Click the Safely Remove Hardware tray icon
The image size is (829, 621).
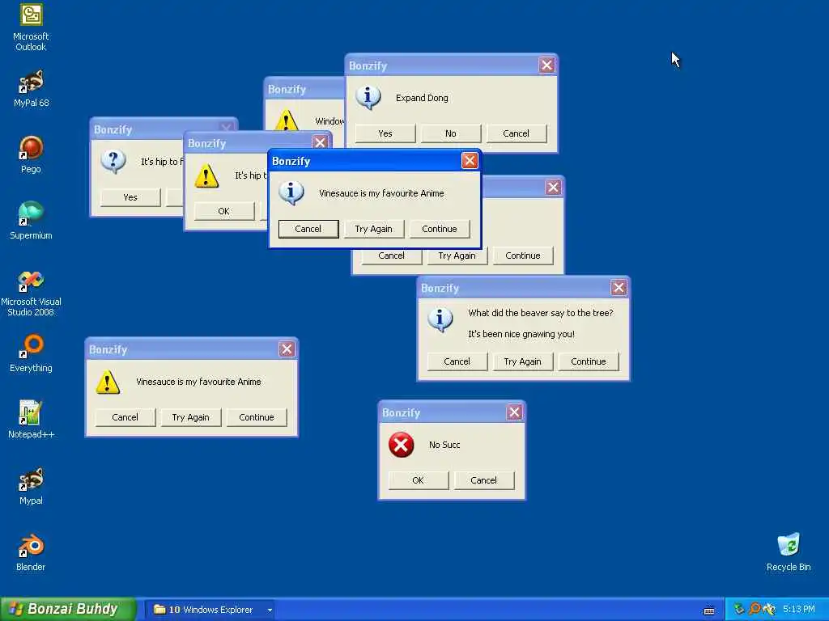point(739,610)
